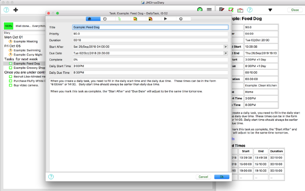Select Example: Grocery Shop in task list
Screen dimensions: 305x191
tap(29, 68)
